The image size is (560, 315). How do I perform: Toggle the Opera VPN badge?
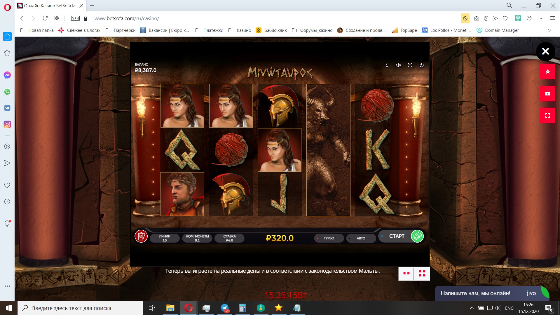click(x=75, y=18)
